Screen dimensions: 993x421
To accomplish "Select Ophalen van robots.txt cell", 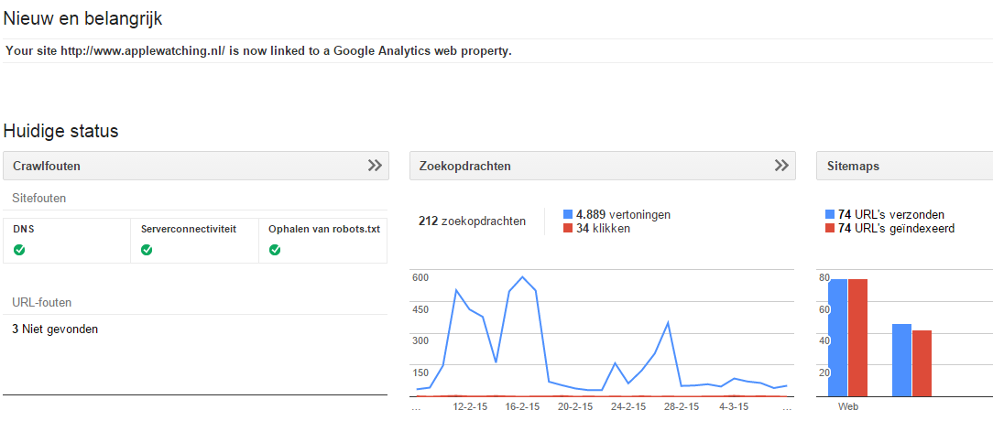I will (x=323, y=241).
